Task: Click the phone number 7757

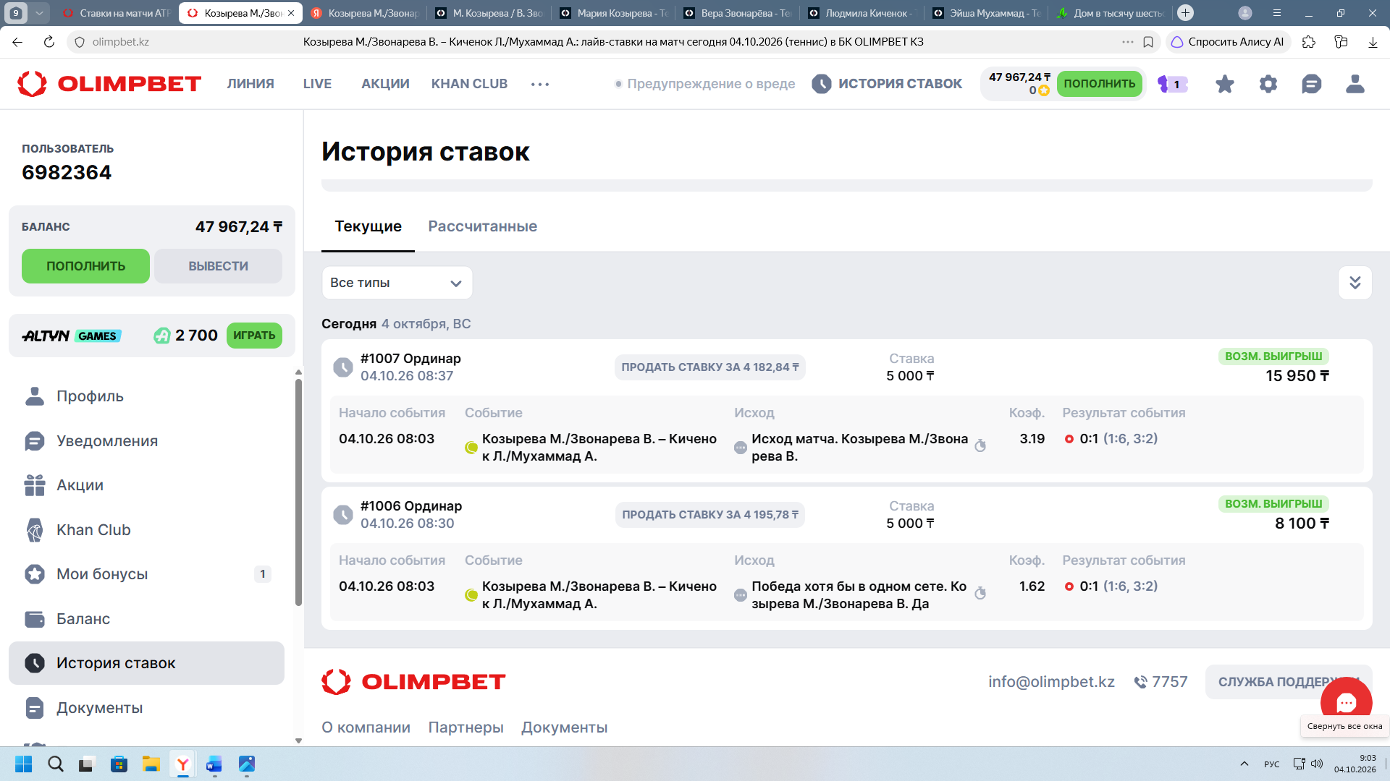Action: [1161, 682]
